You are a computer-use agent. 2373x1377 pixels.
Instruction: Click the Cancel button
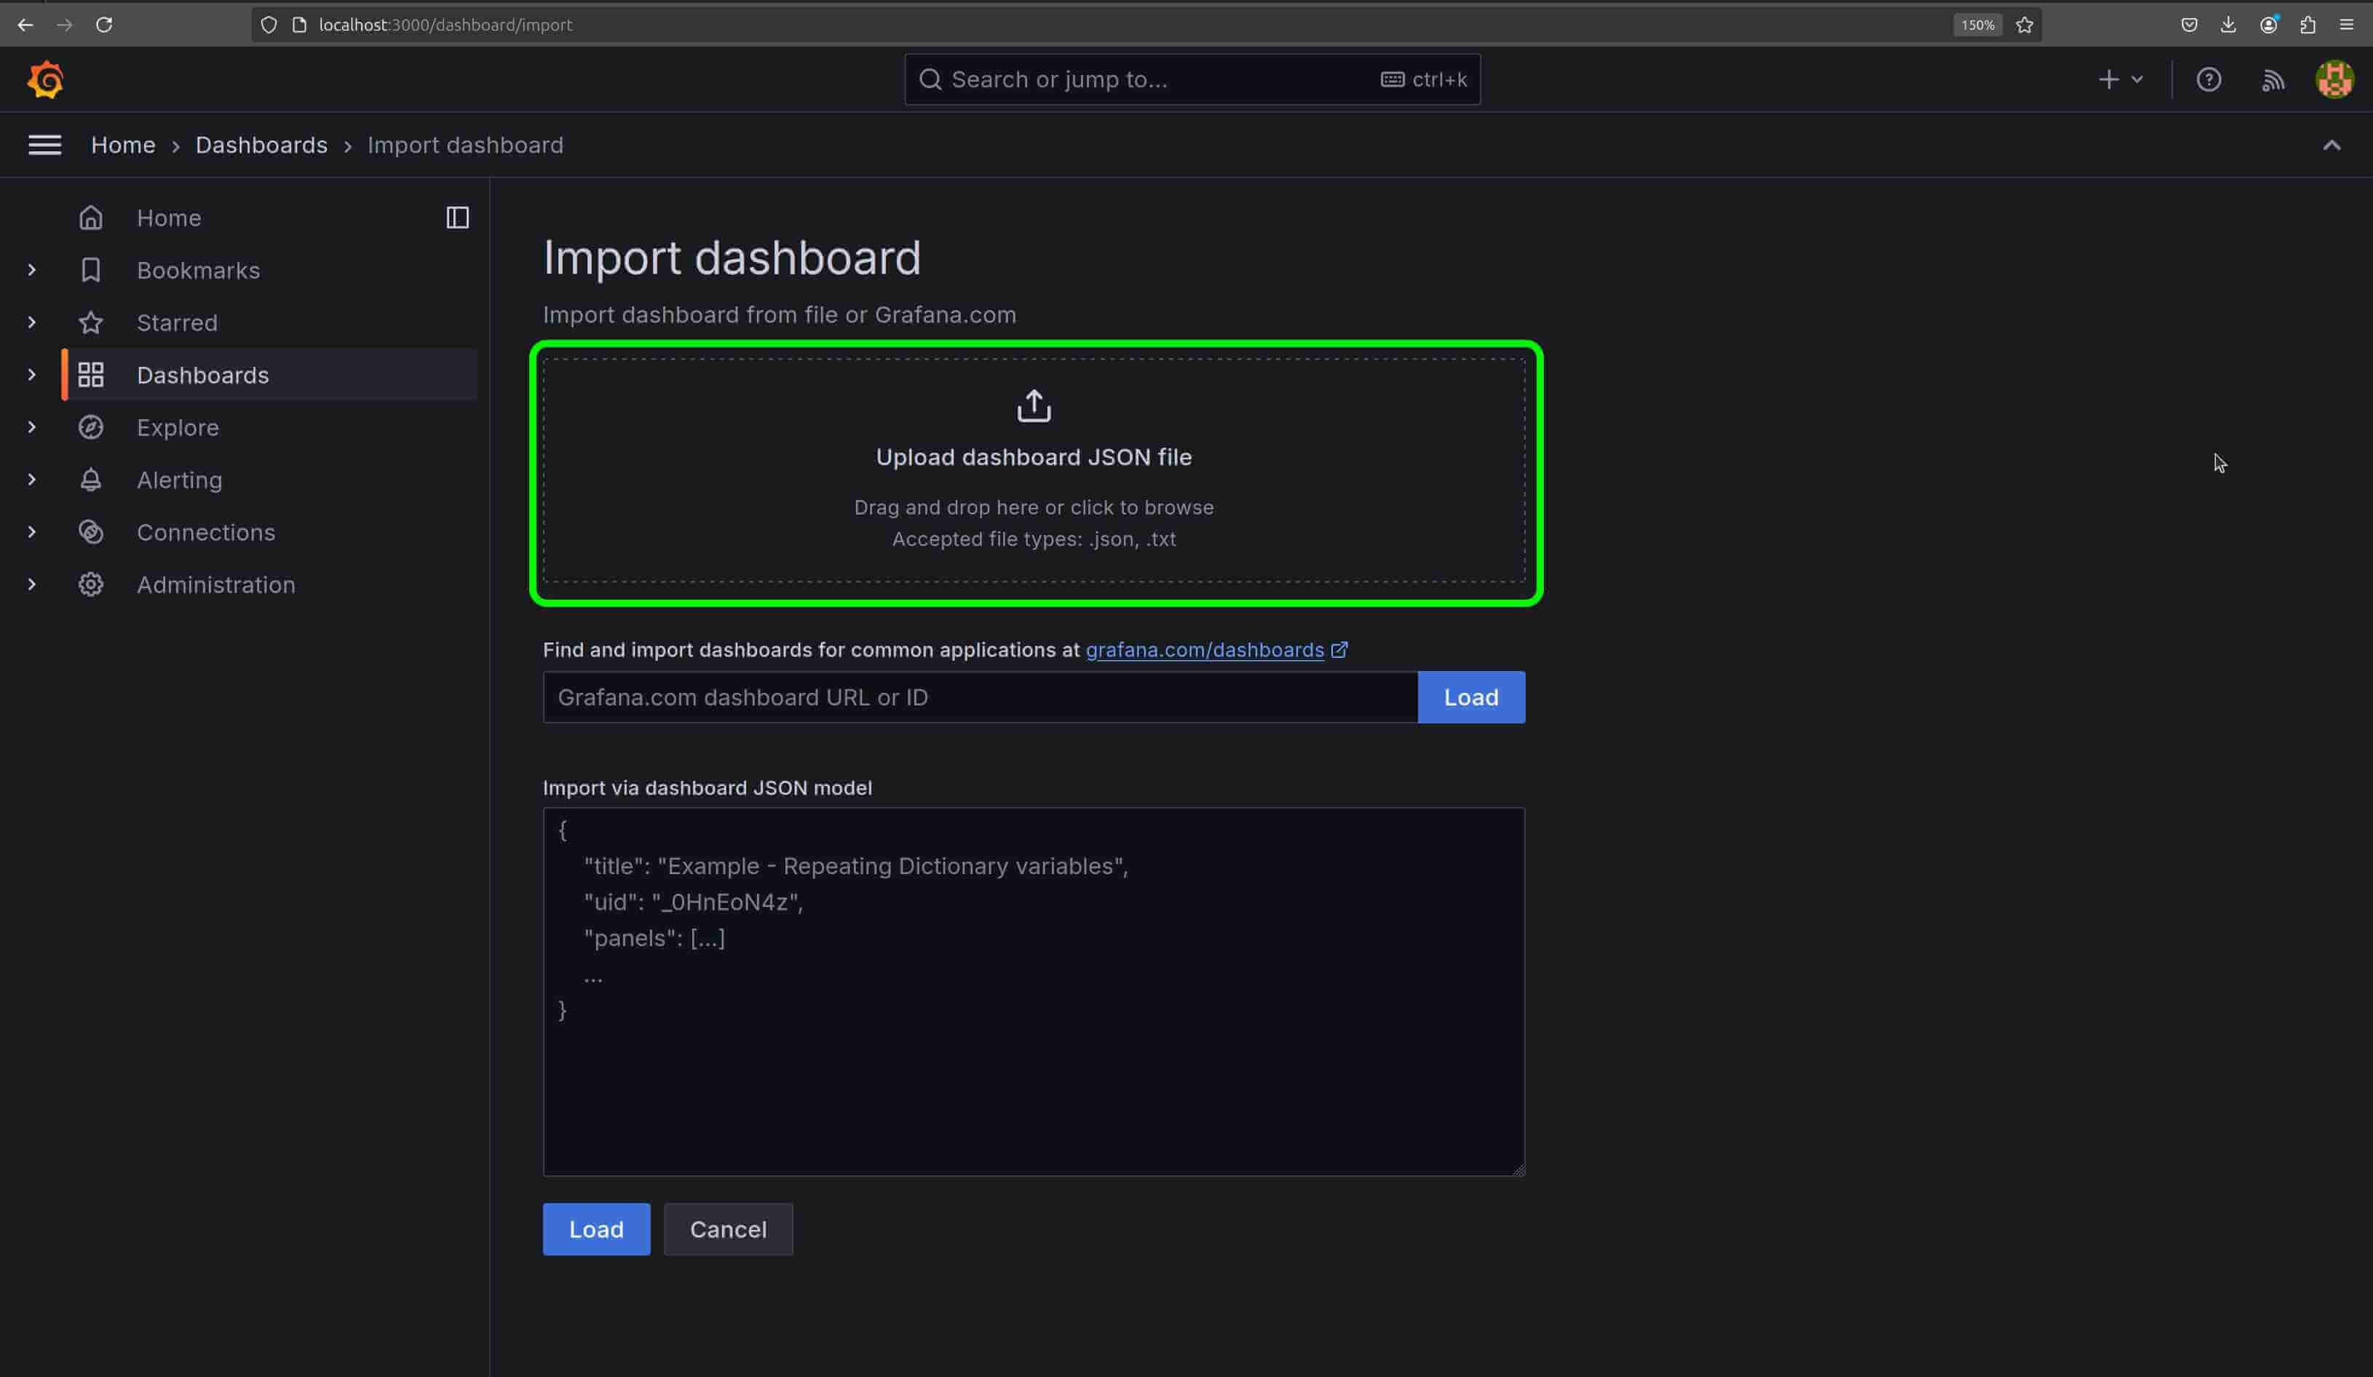[x=727, y=1229]
